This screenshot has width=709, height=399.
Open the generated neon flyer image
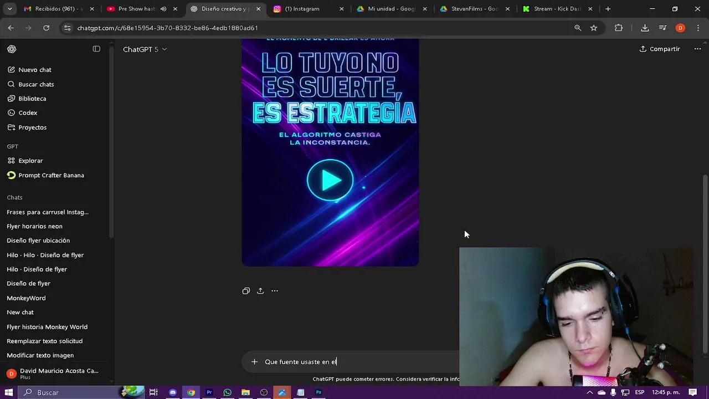330,152
